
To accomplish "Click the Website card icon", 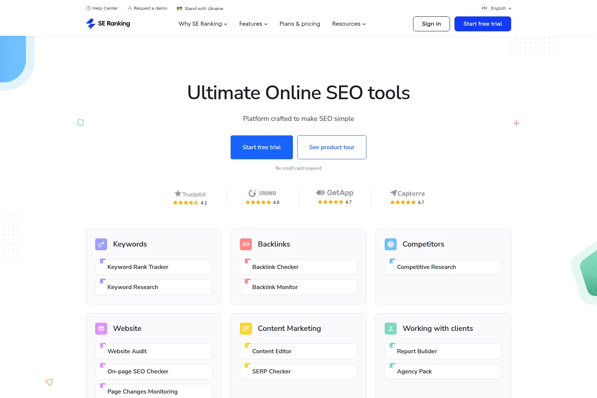I will coord(101,329).
